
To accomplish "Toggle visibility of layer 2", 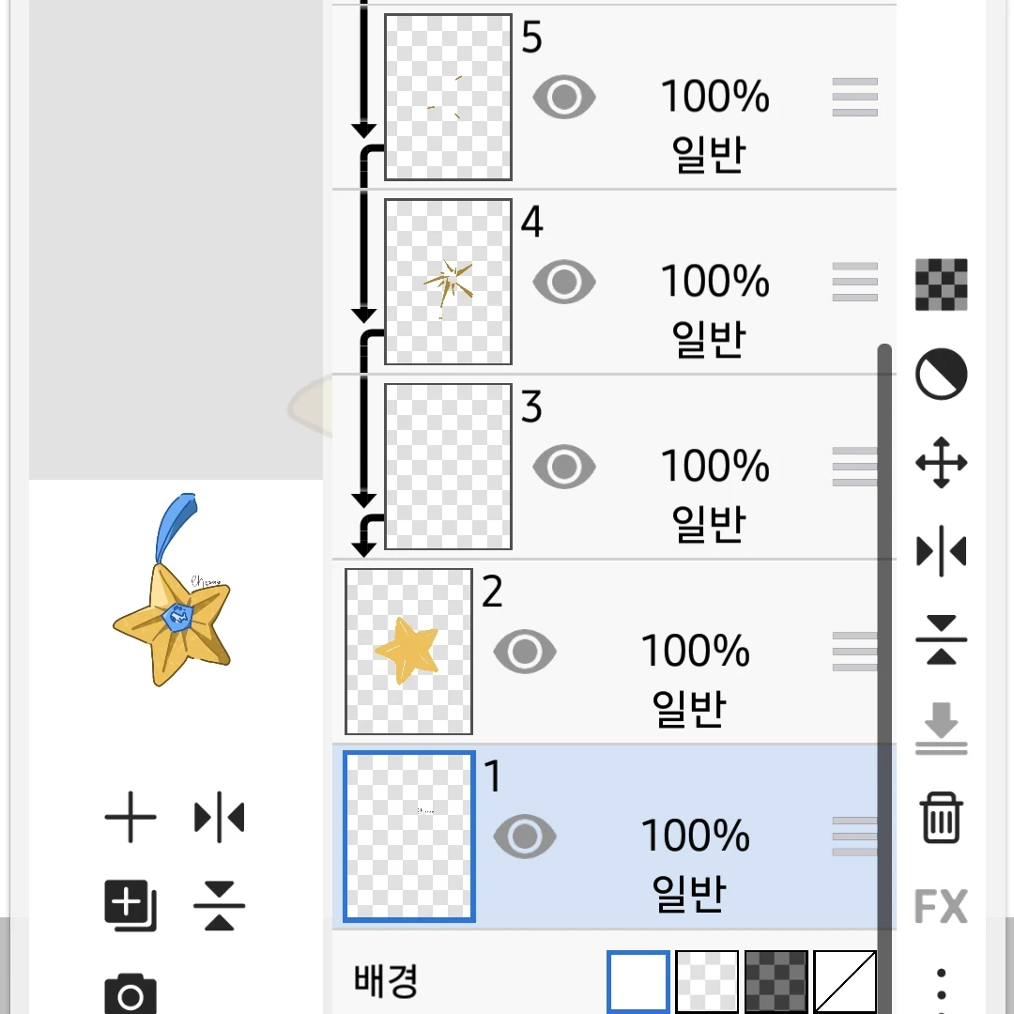I will (525, 652).
